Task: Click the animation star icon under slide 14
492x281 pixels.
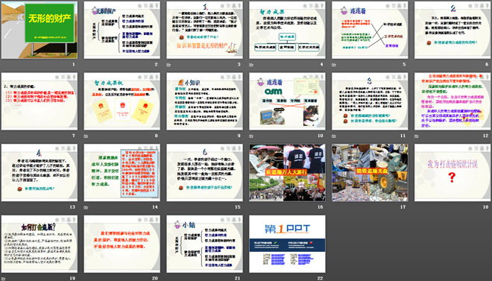Action: 86,207
